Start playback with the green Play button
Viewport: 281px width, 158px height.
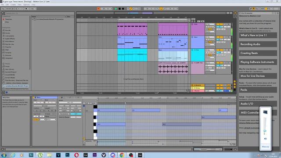pos(116,9)
